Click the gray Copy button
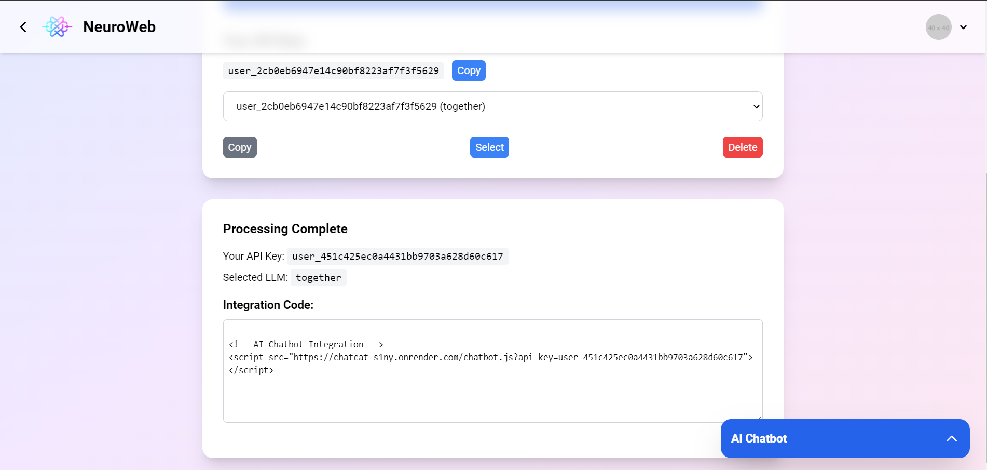The image size is (987, 470). pos(240,147)
